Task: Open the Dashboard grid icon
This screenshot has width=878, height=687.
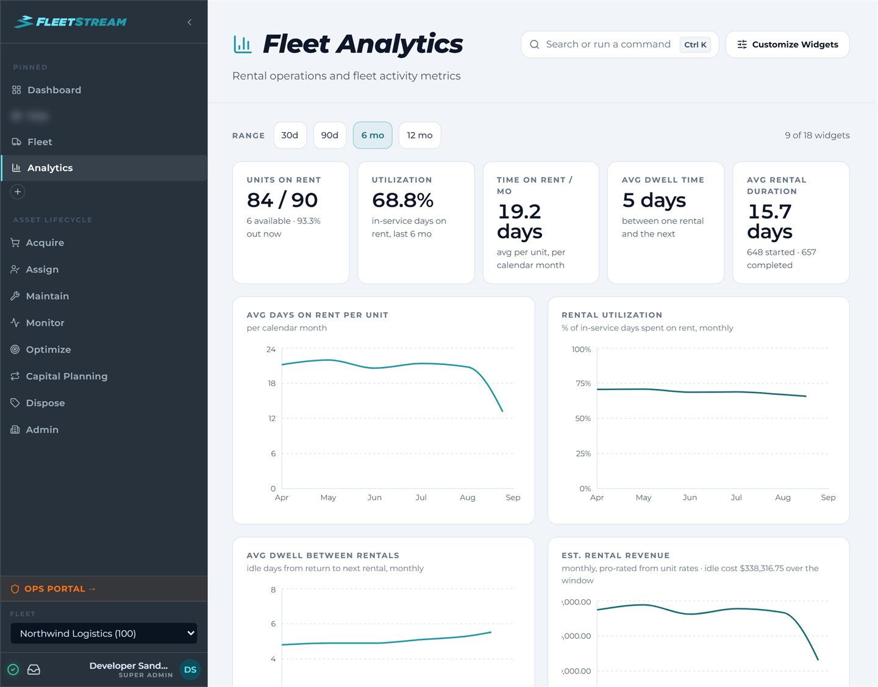Action: [16, 90]
